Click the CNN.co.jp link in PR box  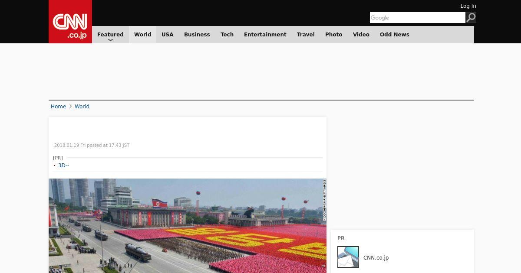coord(376,257)
